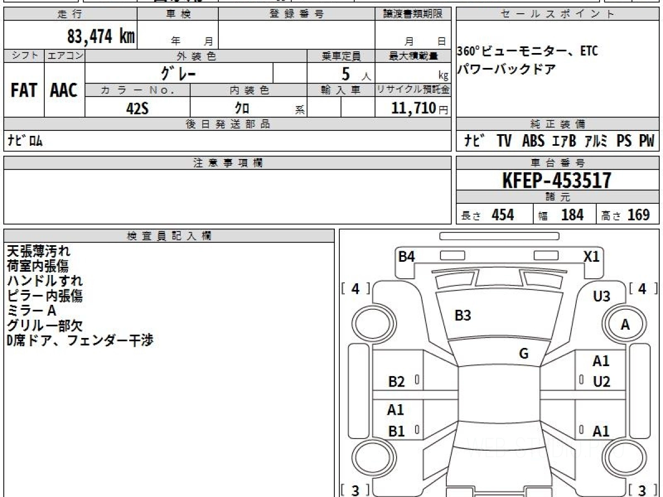This screenshot has height=497, width=663.
Task: Select chassis number KFEP-453517
Action: coord(557,180)
